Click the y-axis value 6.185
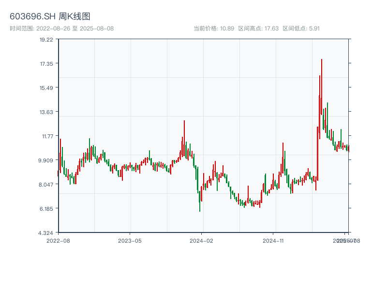The image size is (387, 290). [x=46, y=209]
